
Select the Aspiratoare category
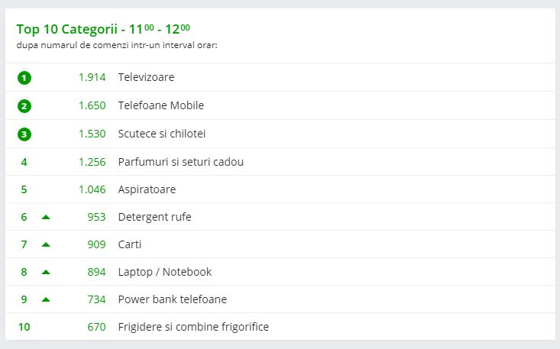(147, 189)
